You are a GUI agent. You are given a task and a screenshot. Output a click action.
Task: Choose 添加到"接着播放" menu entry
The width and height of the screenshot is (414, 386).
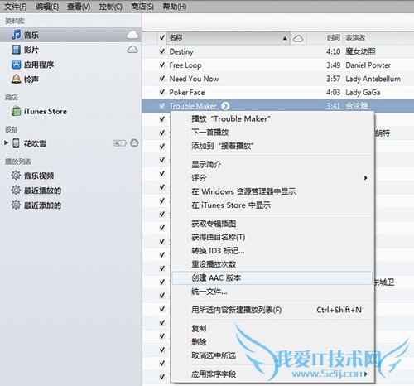(272, 146)
